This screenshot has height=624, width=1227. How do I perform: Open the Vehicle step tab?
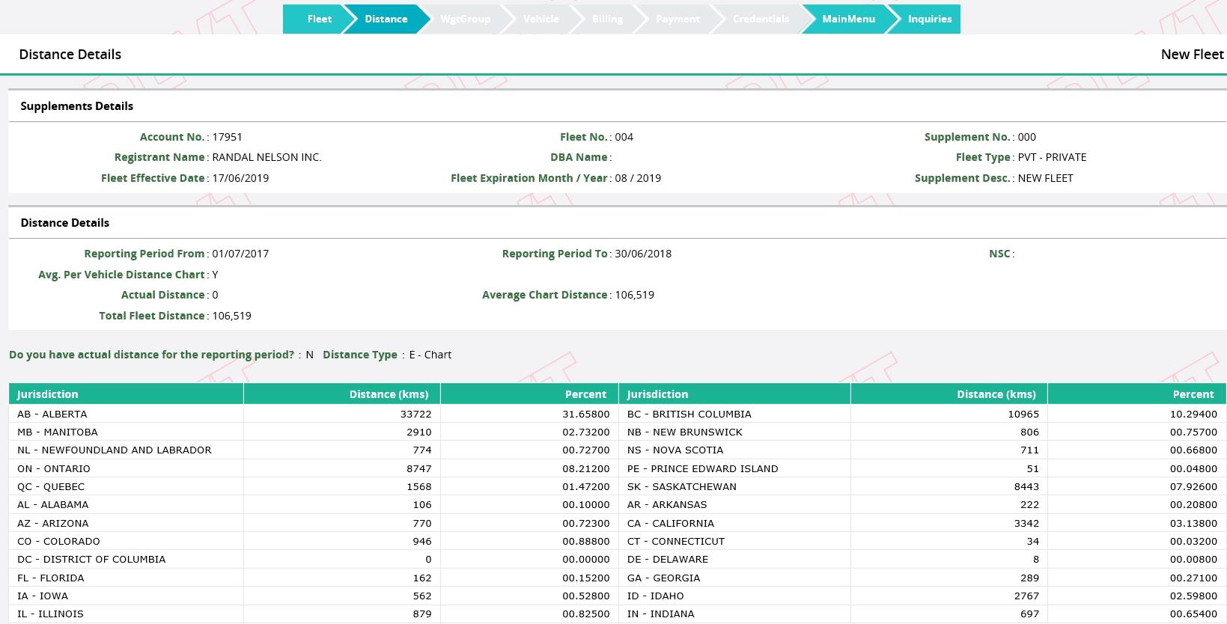[541, 19]
